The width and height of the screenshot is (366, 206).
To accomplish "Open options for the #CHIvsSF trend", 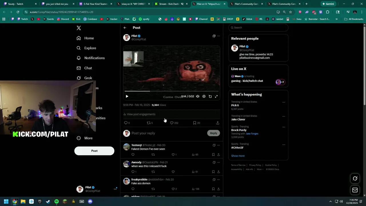I will coord(284,145).
